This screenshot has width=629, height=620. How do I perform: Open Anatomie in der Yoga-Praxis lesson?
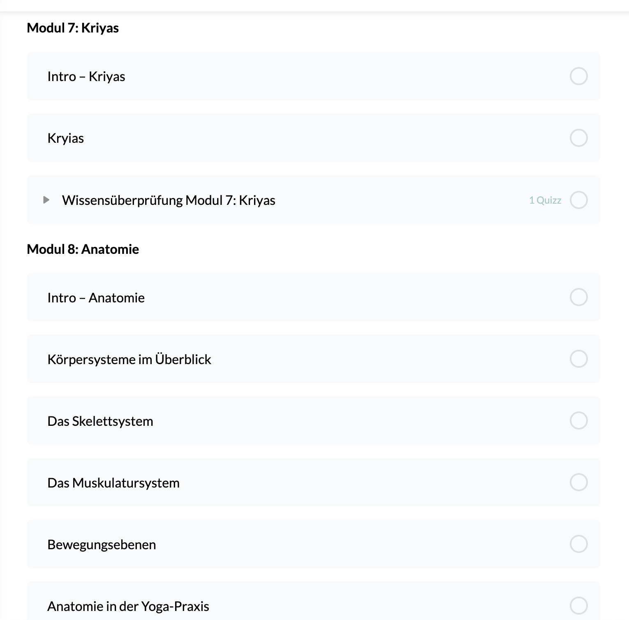coord(128,606)
